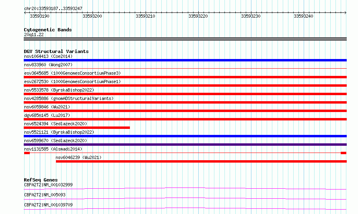Open nsv1131585 (Alsmadi2014) label
Screen dimensions: 358x214
point(53,149)
